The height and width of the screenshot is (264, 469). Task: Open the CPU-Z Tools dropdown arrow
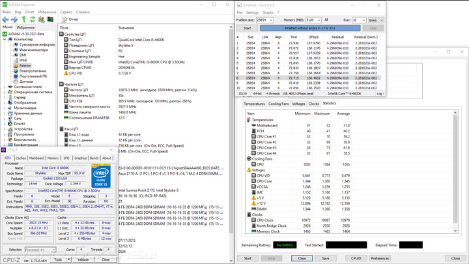pos(68,259)
